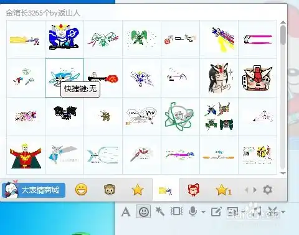The image size is (299, 235).
Task: Click the magic wand emoticon tool
Action: tap(159, 211)
